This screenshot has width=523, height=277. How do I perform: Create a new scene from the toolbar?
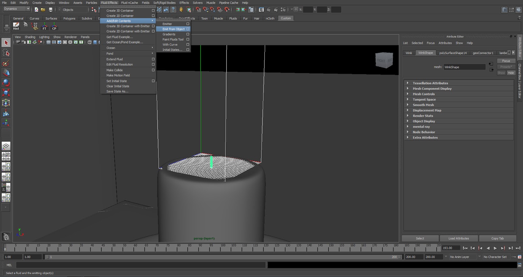point(36,9)
